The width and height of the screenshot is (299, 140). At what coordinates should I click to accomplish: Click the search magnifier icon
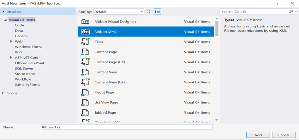(291, 12)
